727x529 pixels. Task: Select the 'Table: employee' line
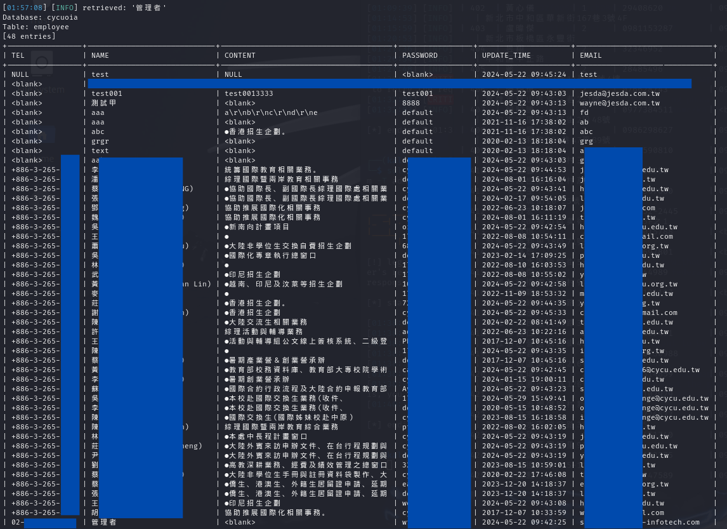(36, 27)
